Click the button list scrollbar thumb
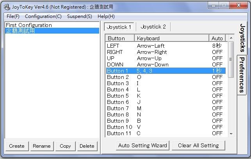251x159 pixels. [x=231, y=59]
